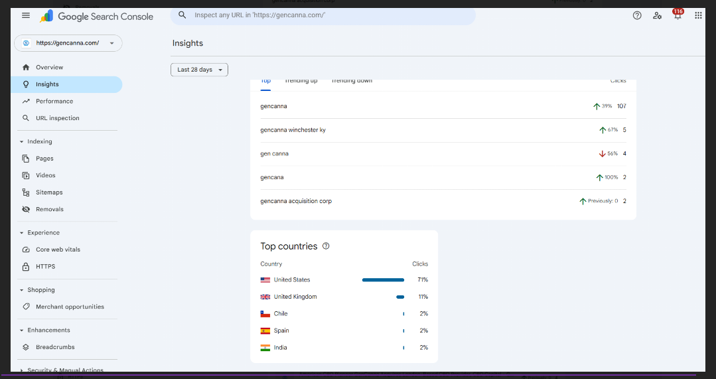Open the hamburger main menu

tap(26, 15)
